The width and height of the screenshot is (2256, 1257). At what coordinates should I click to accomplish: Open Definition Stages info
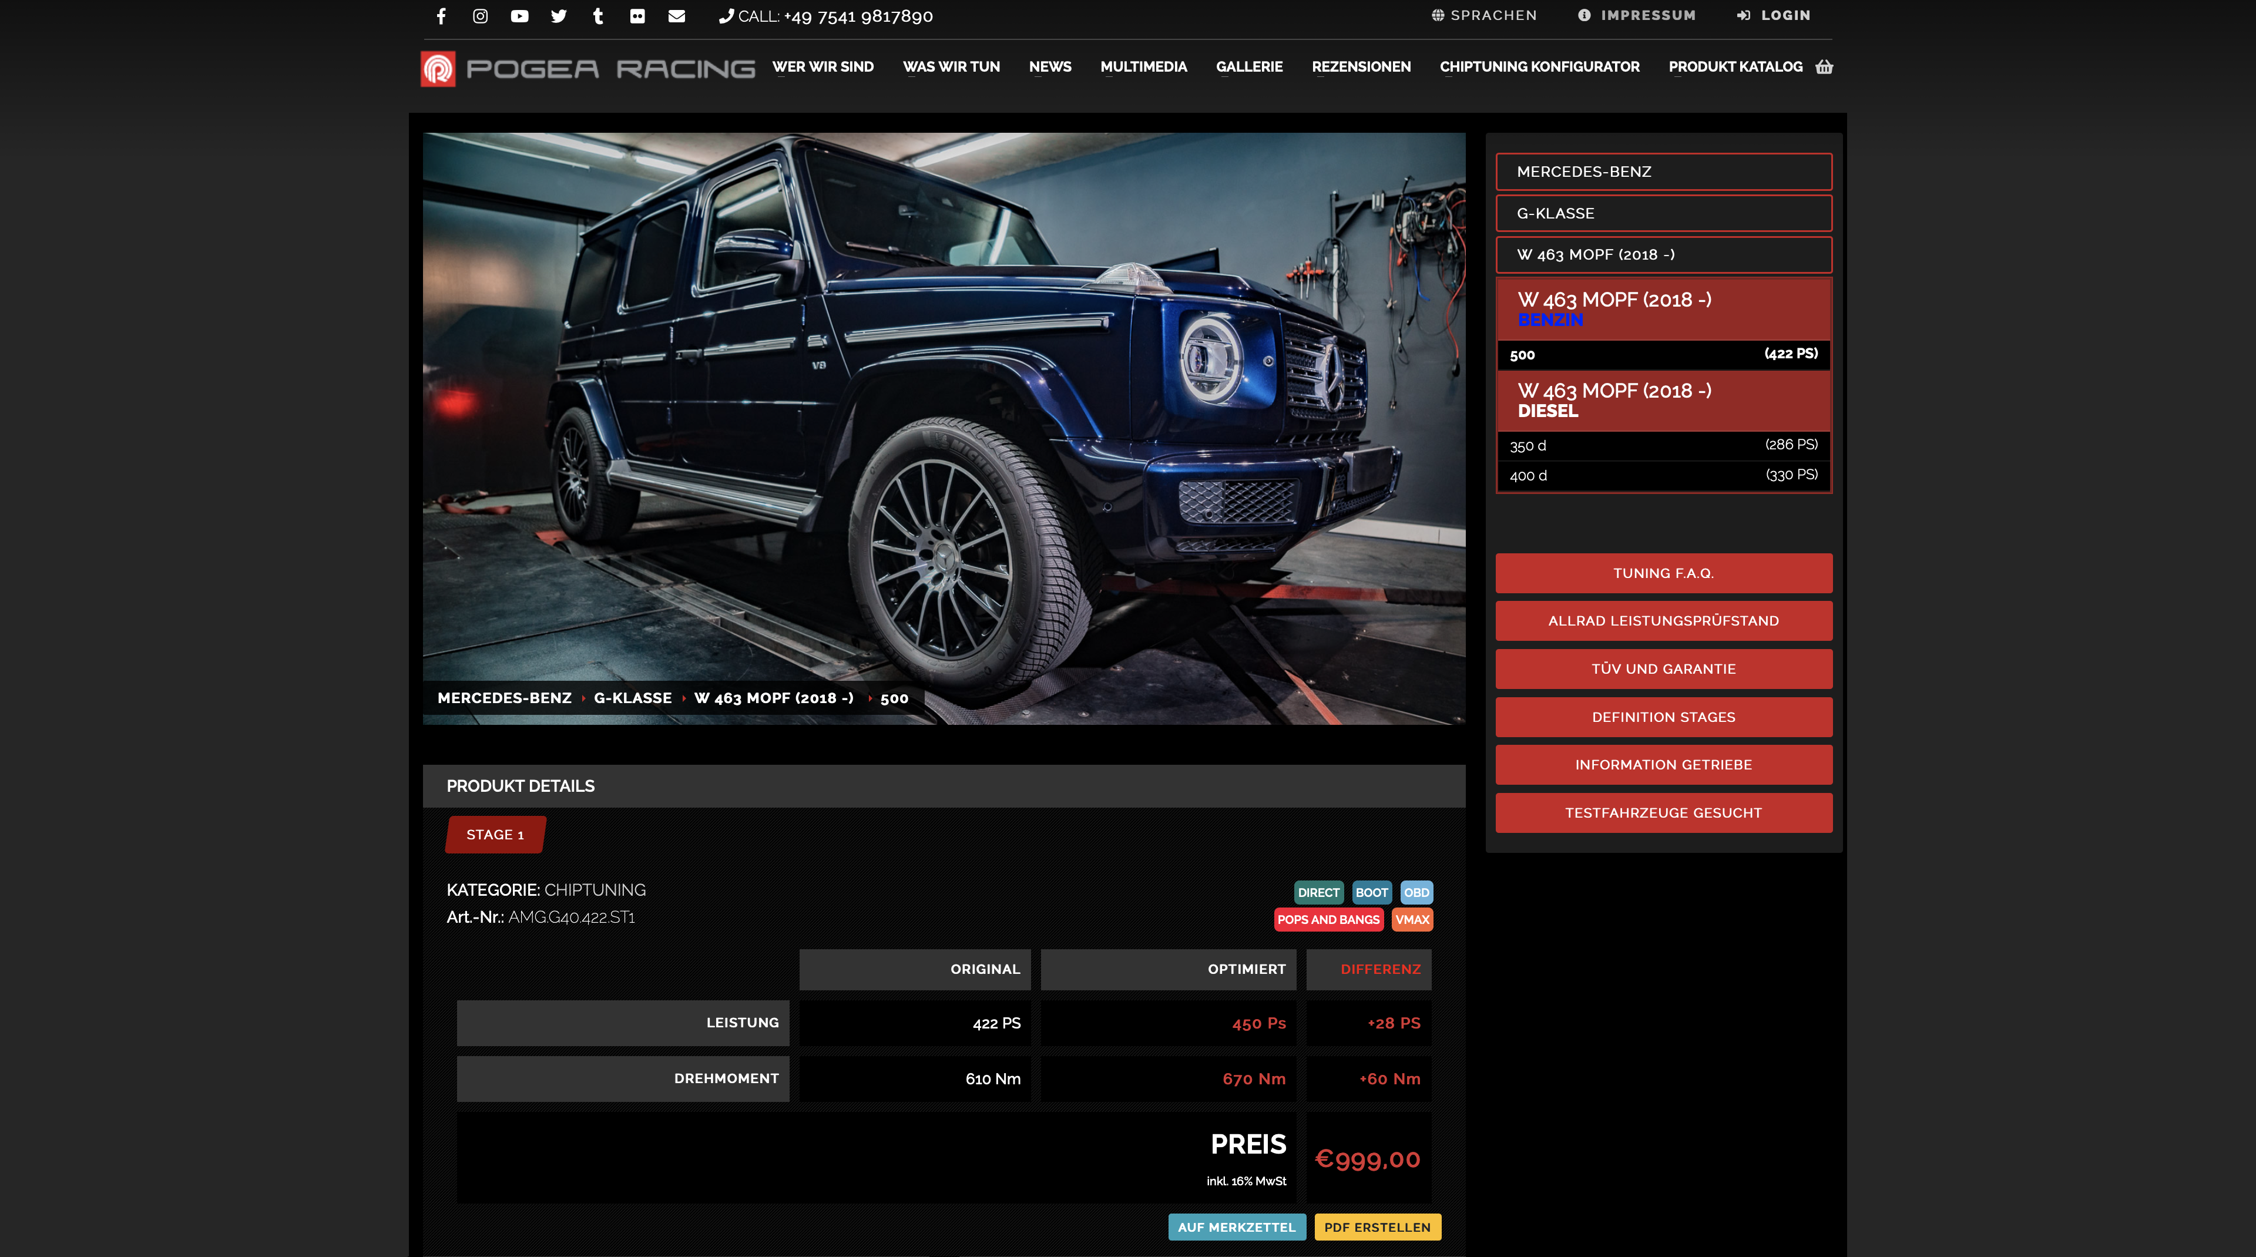(1663, 717)
